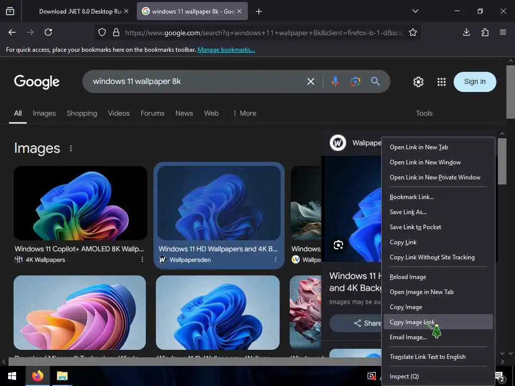Switch to Videos results tab

point(119,113)
